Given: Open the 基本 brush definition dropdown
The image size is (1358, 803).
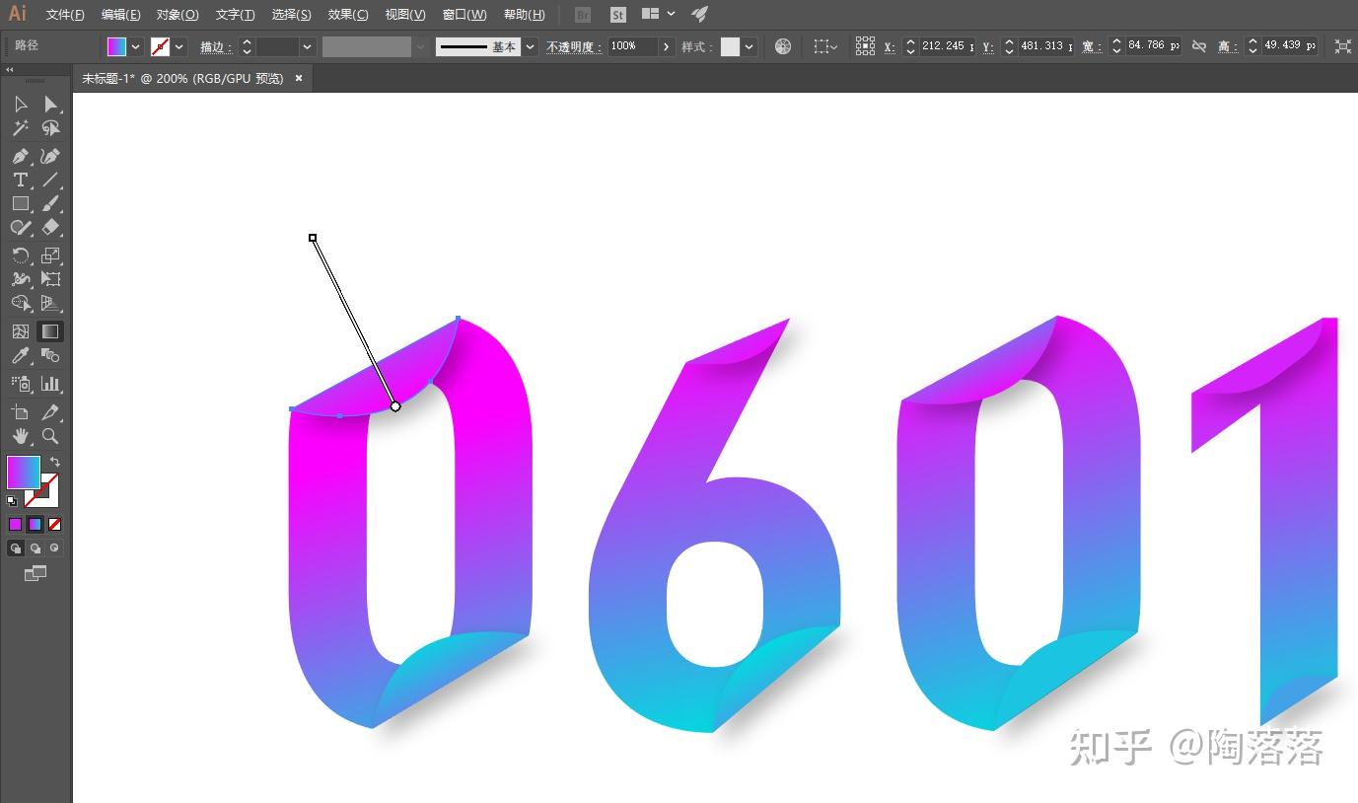Looking at the screenshot, I should [x=531, y=46].
